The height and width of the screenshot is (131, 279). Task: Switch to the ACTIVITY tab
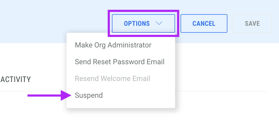[16, 79]
